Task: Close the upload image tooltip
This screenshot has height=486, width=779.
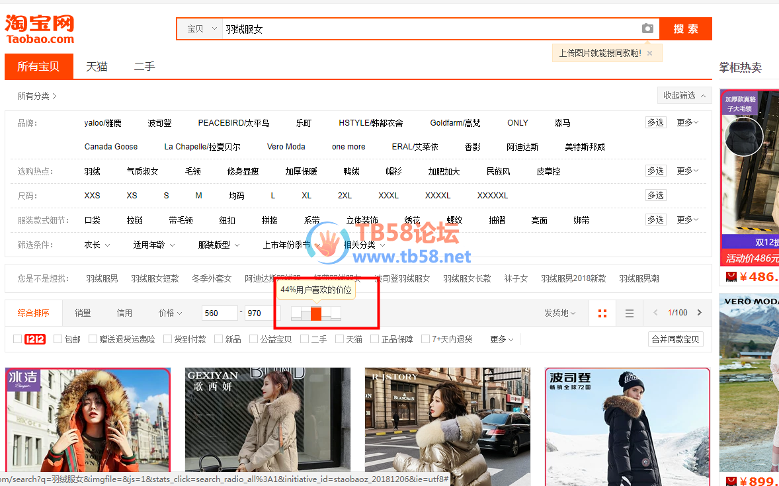Action: click(x=649, y=53)
